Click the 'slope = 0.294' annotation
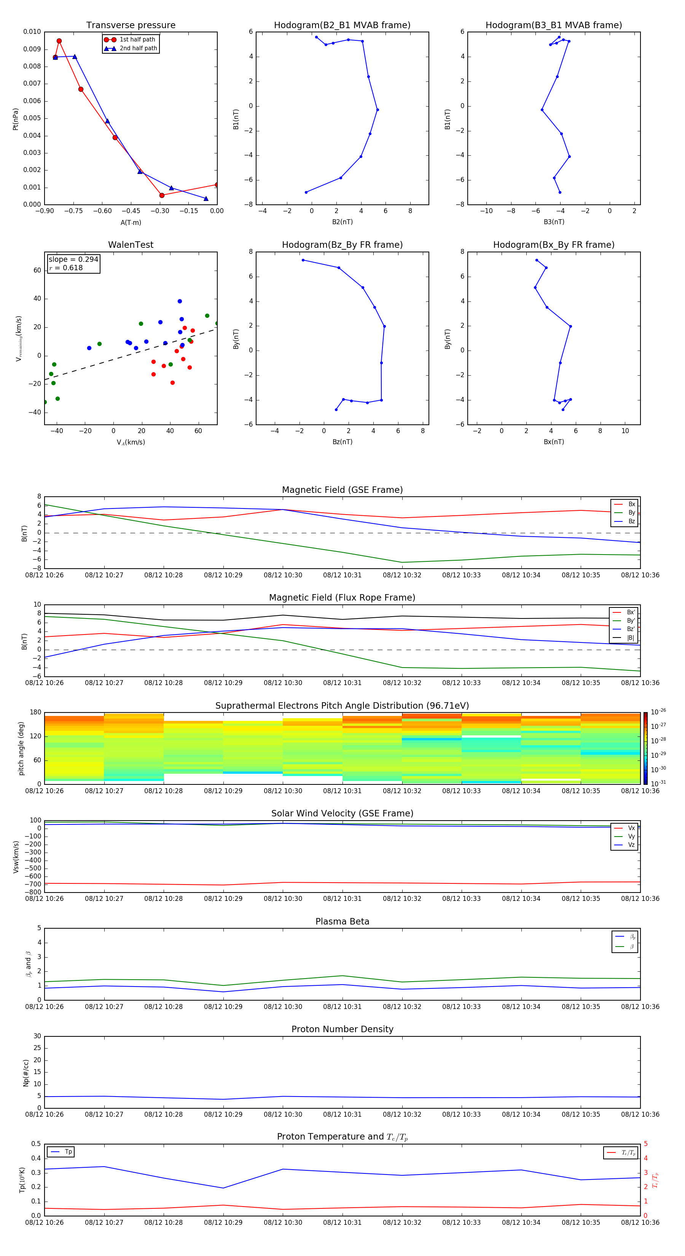 point(73,260)
